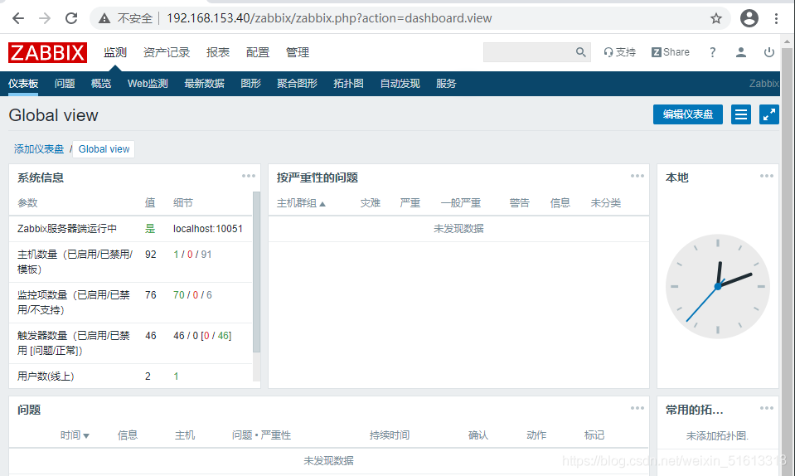Click inside the Zabbix search field
Image resolution: width=795 pixels, height=476 pixels.
coord(529,52)
